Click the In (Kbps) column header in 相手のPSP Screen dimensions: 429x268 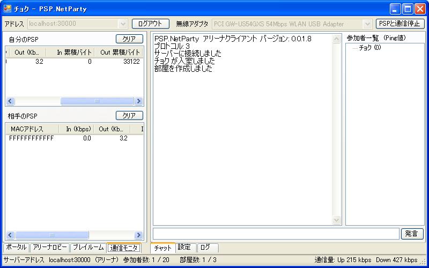[x=76, y=129]
